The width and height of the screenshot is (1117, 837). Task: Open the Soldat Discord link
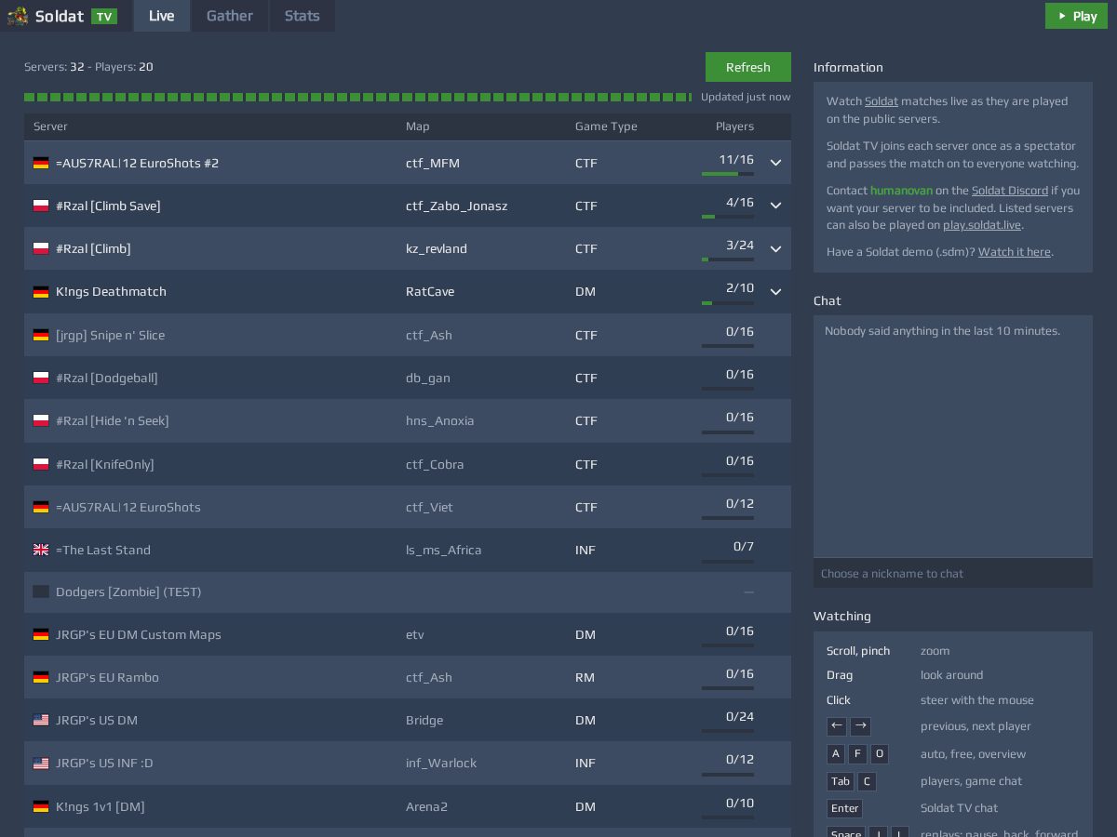[x=1010, y=191]
